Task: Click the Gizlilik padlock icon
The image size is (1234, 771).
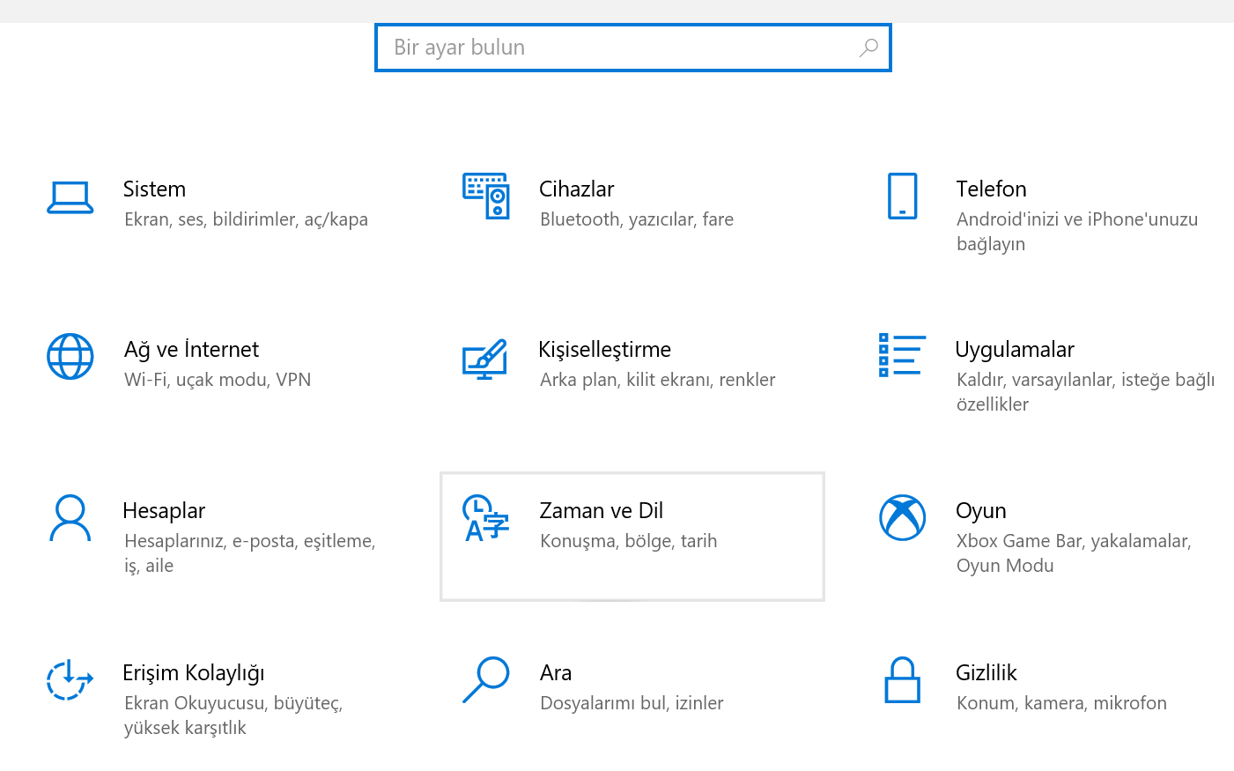Action: [x=902, y=679]
